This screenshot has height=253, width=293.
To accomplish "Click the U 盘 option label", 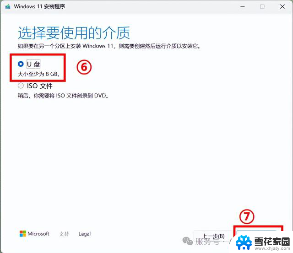I will (x=33, y=64).
